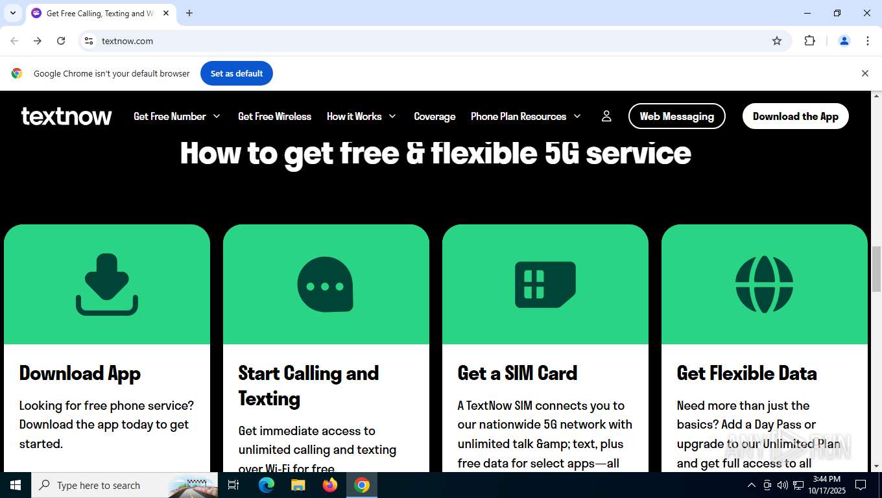The image size is (882, 498).
Task: Click the Google Chrome isn't default text
Action: (x=112, y=73)
